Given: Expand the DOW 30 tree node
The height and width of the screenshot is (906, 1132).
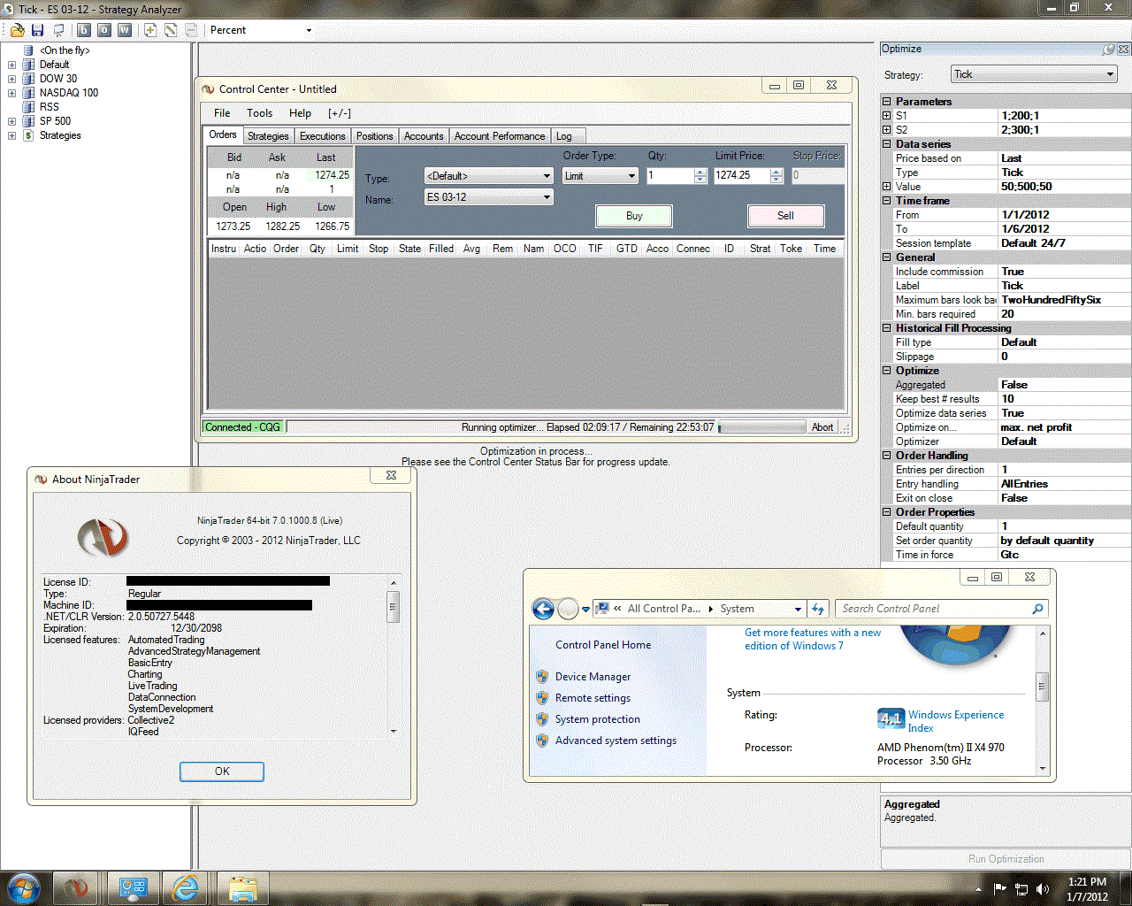Looking at the screenshot, I should pos(11,79).
